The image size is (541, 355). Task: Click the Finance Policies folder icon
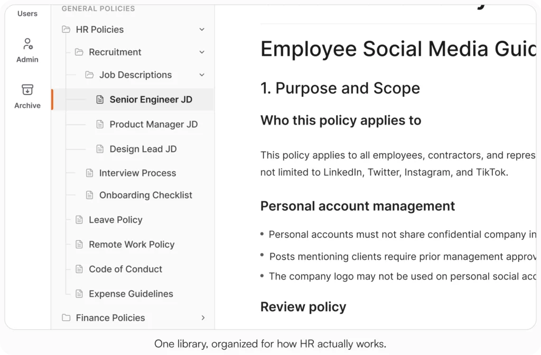click(x=66, y=317)
